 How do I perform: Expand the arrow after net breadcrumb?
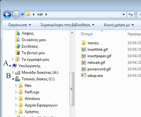[46, 14]
